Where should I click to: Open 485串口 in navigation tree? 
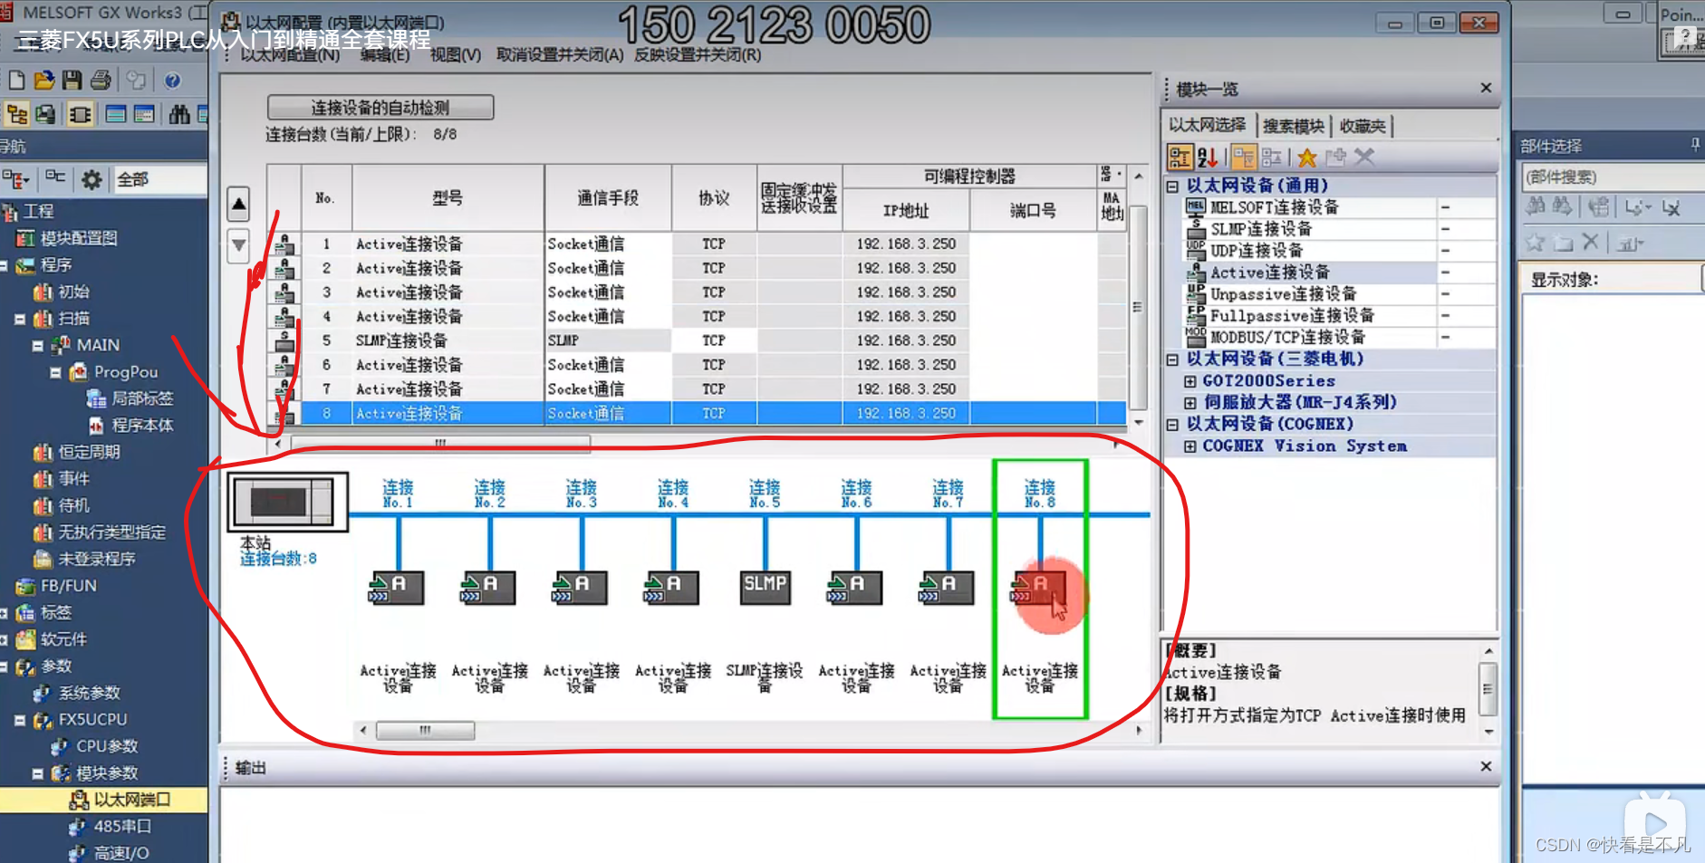[122, 827]
